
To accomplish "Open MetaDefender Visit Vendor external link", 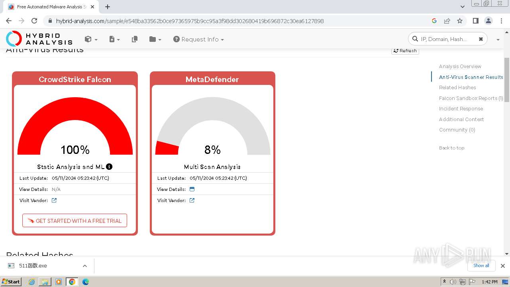I will (x=192, y=201).
